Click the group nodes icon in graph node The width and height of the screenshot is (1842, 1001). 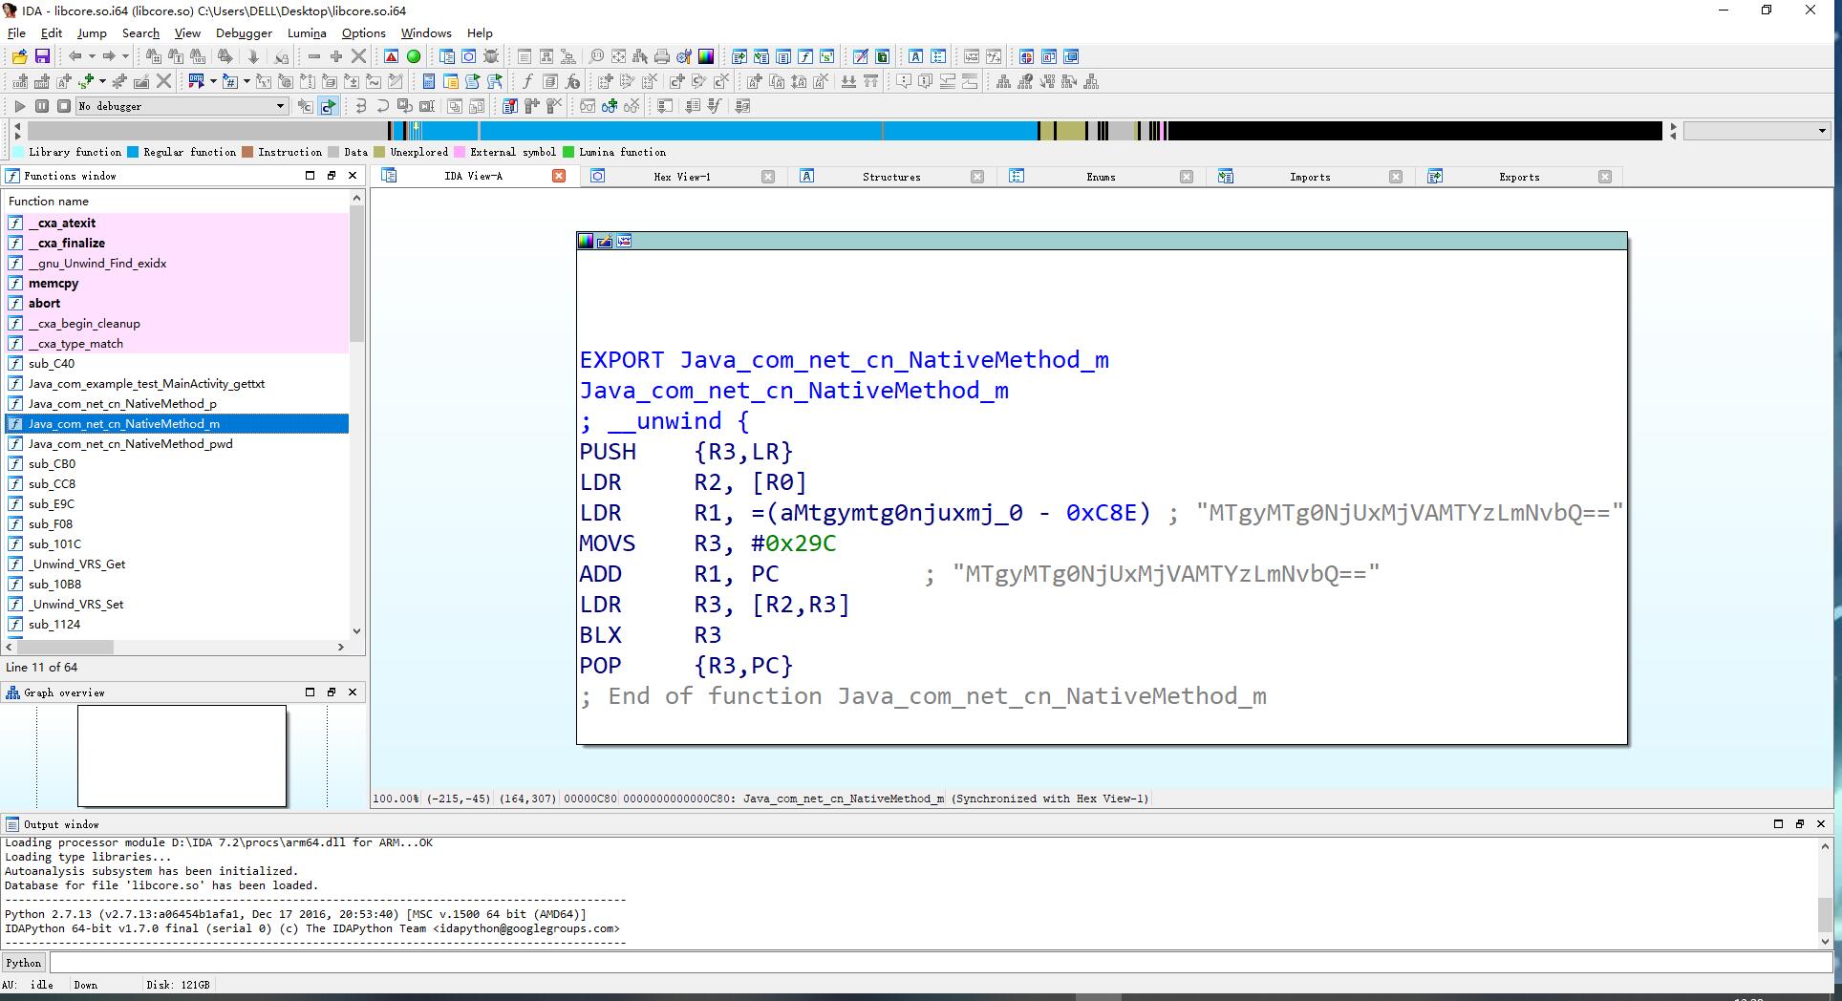pos(624,241)
